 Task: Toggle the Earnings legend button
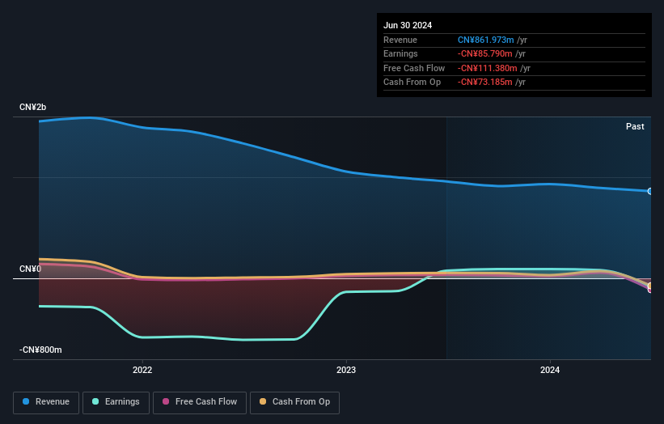(116, 402)
